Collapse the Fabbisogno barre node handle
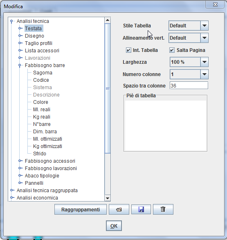The image size is (227, 240). click(x=20, y=65)
